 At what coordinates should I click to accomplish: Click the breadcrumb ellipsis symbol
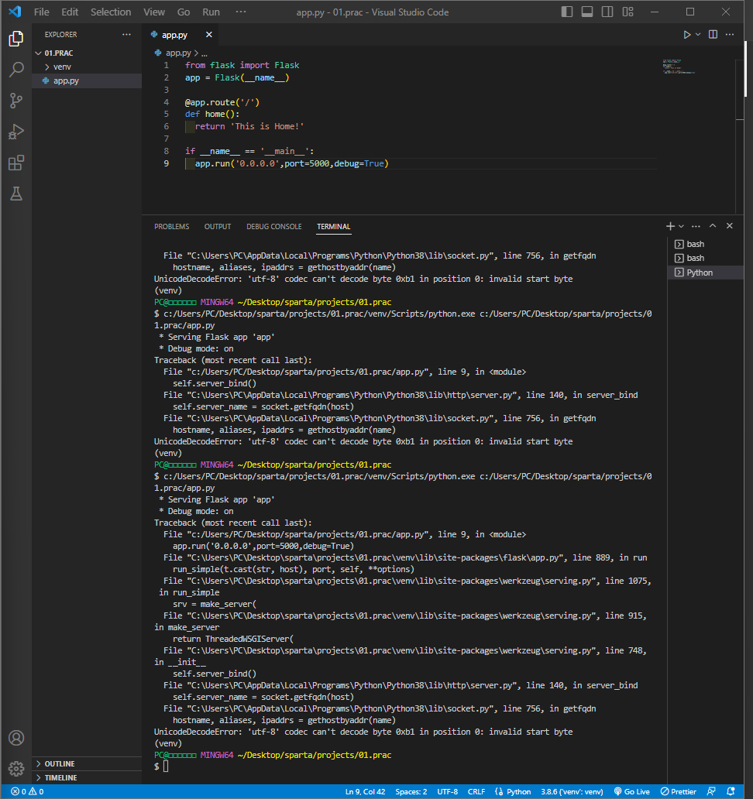tap(205, 53)
